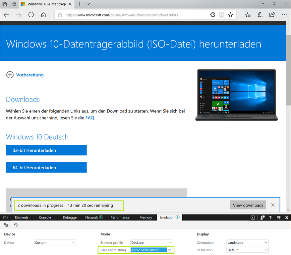Open the Browser profile dropdown

click(x=151, y=242)
